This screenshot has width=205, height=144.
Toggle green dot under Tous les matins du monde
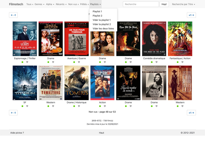pyautogui.click(x=126, y=106)
